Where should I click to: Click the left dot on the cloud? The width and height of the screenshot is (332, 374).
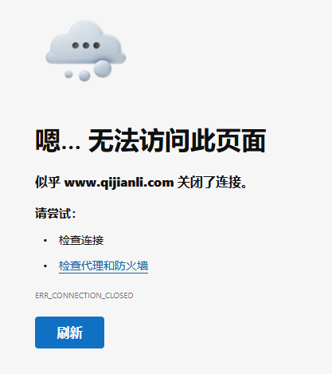click(x=76, y=45)
